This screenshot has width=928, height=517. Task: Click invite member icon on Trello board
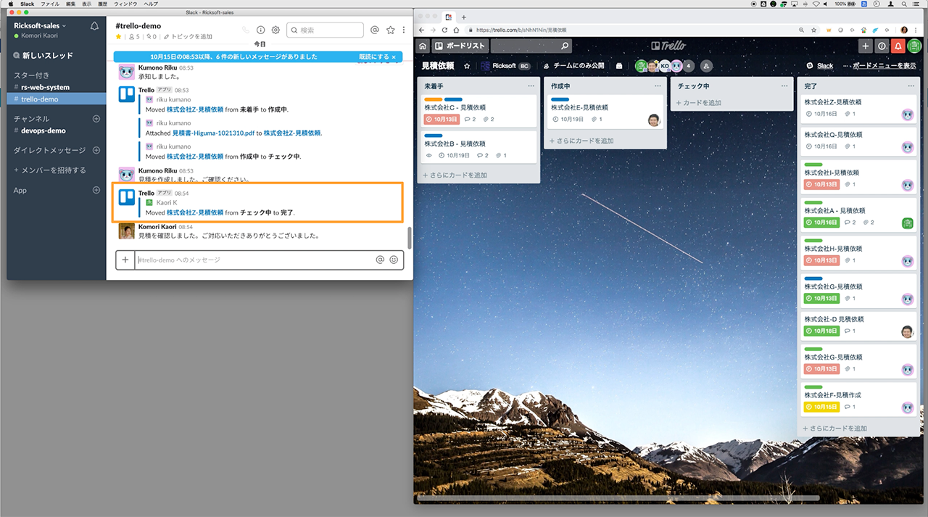[x=706, y=66]
